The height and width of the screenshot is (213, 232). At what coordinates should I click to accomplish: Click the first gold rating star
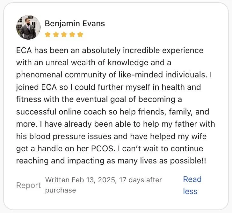click(48, 35)
